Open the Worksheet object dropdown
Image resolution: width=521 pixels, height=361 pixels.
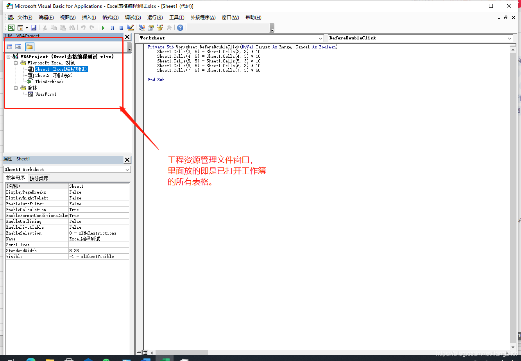320,38
